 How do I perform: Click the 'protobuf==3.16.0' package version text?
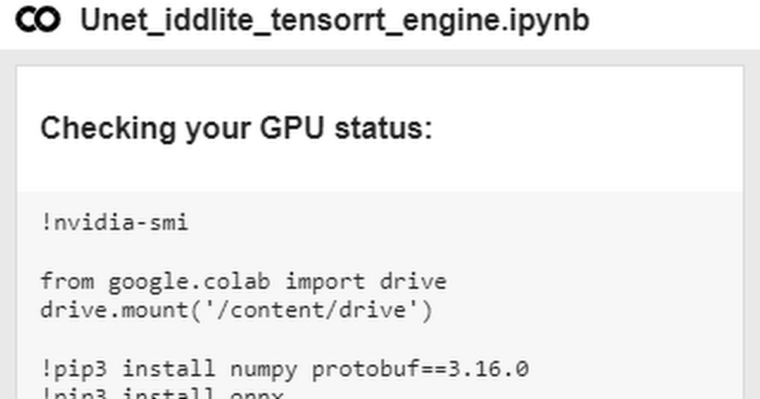coord(420,369)
